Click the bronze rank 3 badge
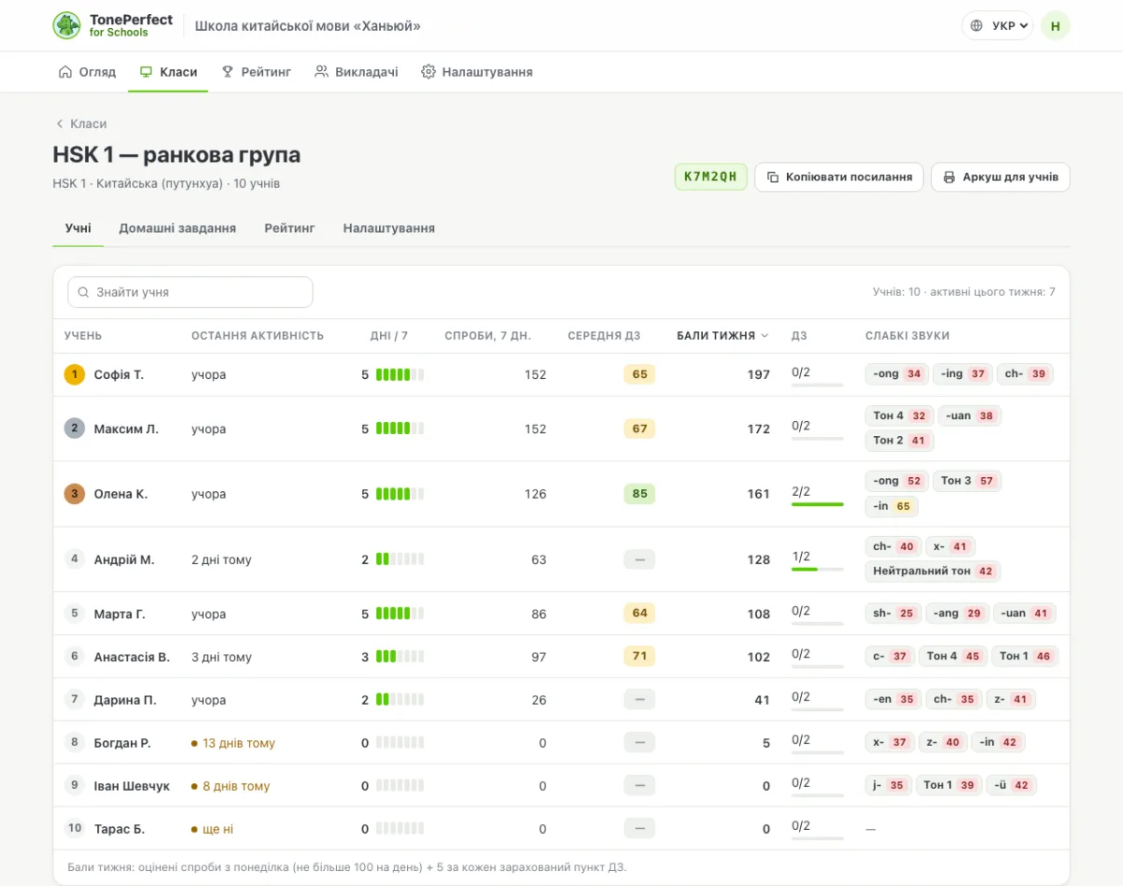The image size is (1123, 886). click(75, 494)
